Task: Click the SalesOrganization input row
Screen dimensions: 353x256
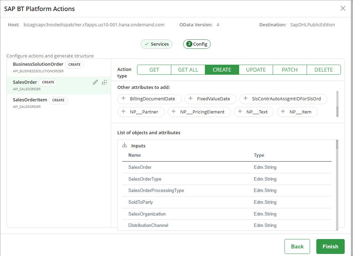Action: click(x=227, y=214)
